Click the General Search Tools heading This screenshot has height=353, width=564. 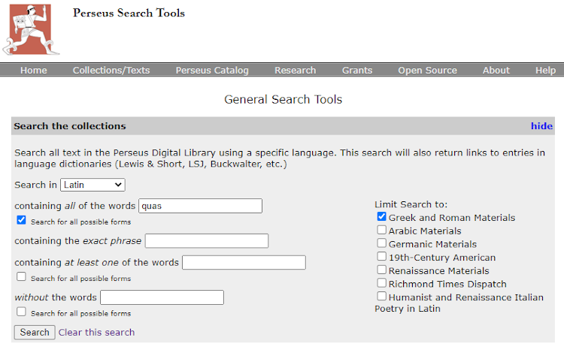(x=283, y=99)
